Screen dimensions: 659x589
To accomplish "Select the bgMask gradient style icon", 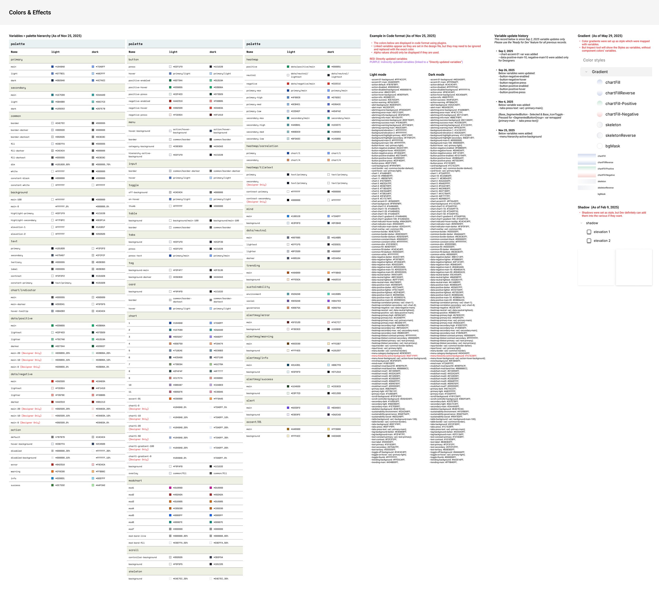I will 600,146.
